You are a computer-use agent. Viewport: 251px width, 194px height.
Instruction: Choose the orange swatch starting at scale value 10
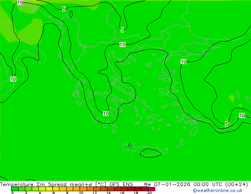pyautogui.click(x=83, y=189)
